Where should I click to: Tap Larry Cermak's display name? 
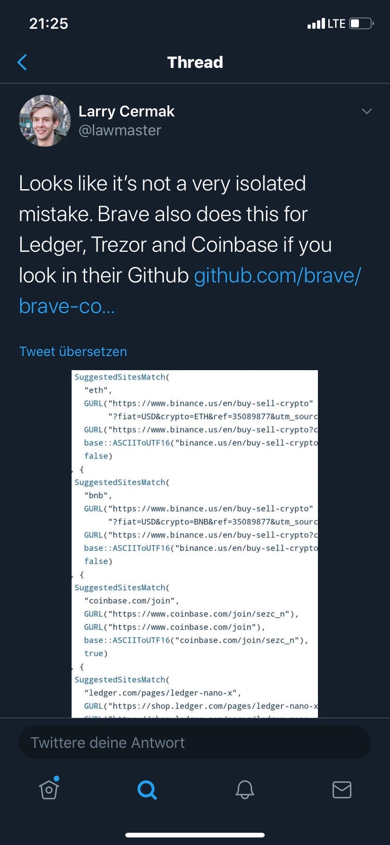127,111
